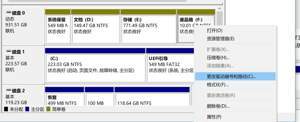Viewport: 300px width, 122px height.
Task: Select 删除卷(D)... in the context menu
Action: click(x=218, y=106)
